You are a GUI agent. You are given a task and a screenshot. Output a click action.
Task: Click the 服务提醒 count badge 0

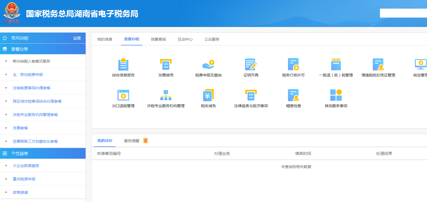[146, 141]
